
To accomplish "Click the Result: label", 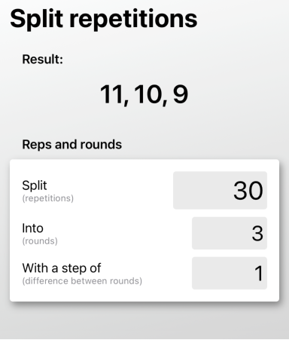I will (43, 60).
